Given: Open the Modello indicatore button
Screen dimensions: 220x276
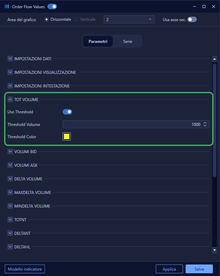Looking at the screenshot, I should click(25, 269).
